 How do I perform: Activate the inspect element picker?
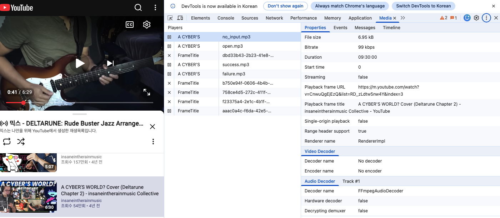[170, 18]
